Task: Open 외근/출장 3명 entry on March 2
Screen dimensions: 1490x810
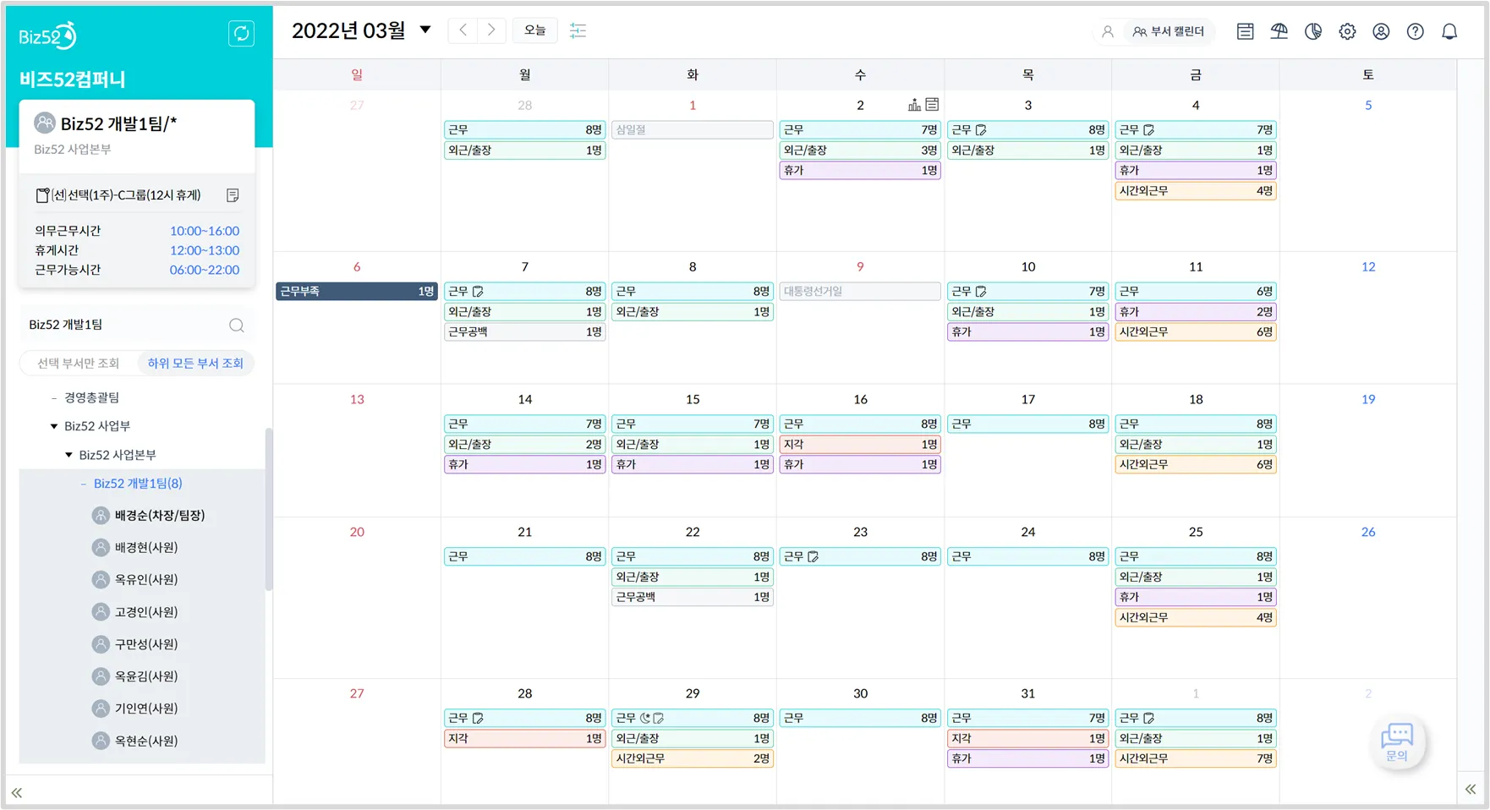Action: pos(860,151)
